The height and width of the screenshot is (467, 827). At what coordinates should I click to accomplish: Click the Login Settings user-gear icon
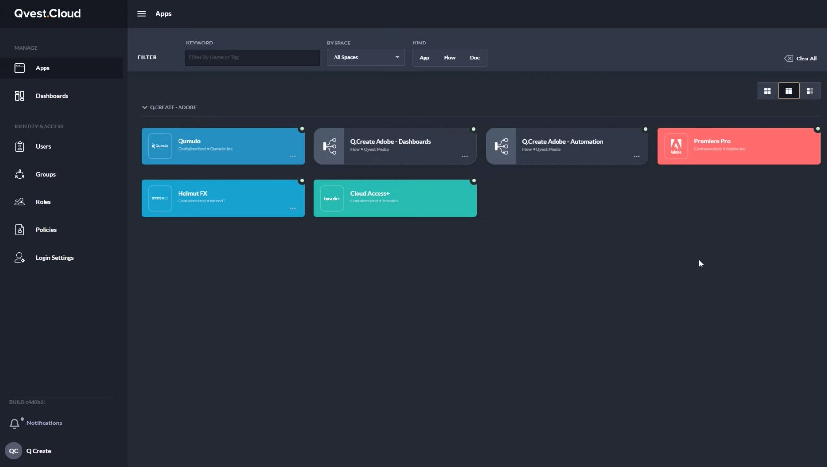[x=20, y=258]
